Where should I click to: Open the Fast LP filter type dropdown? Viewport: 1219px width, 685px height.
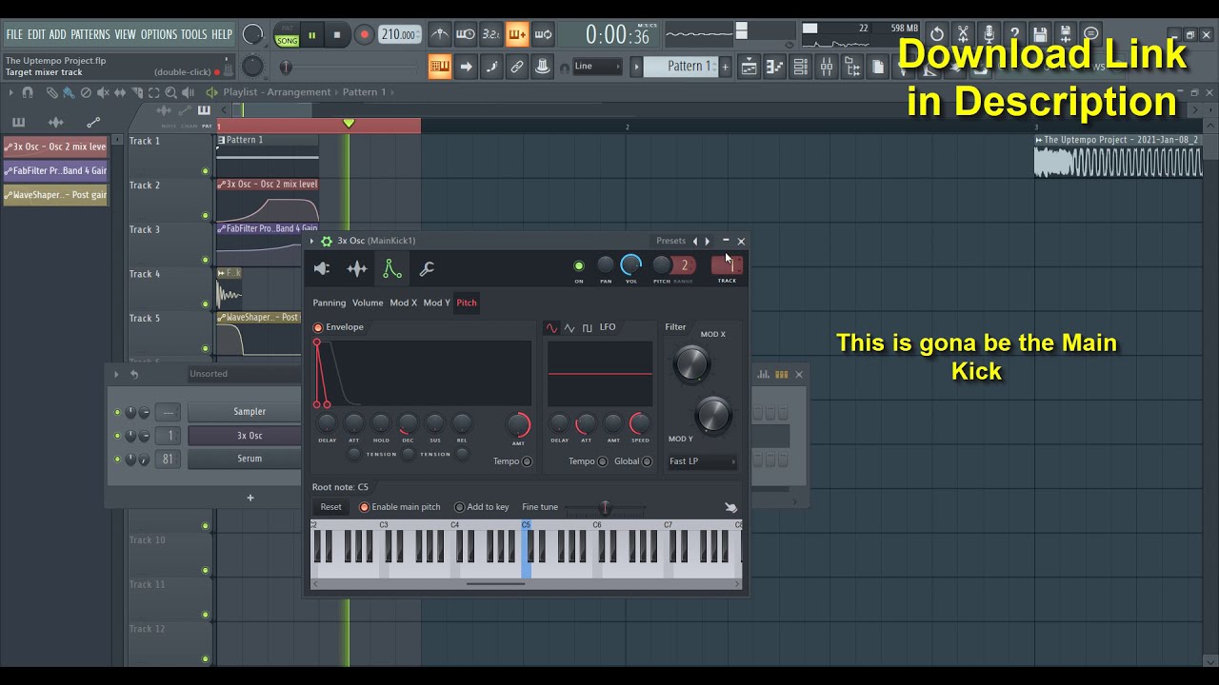(x=702, y=461)
